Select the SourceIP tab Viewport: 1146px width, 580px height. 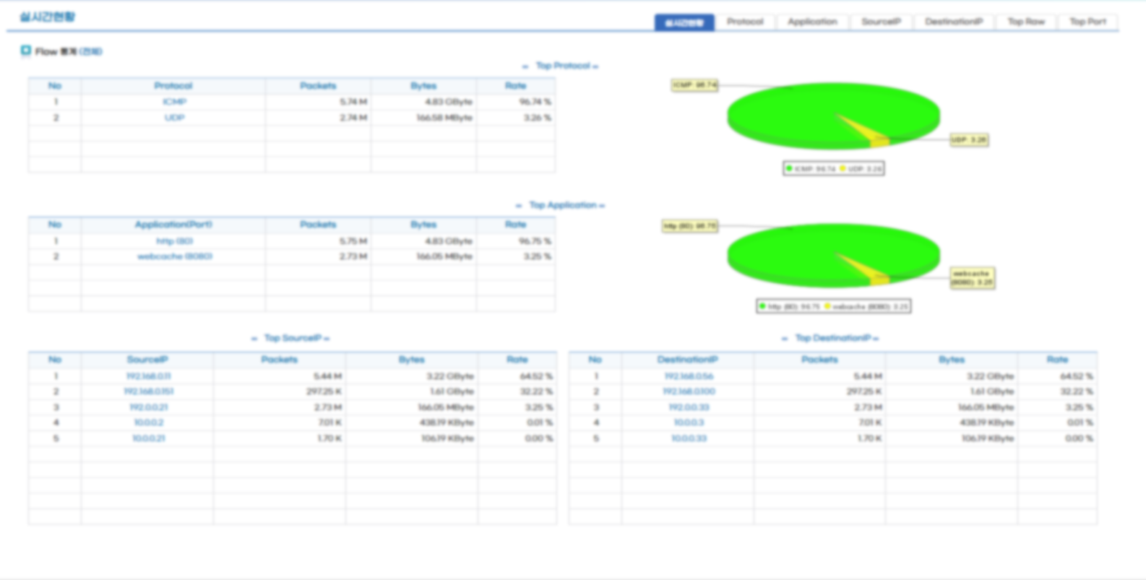point(881,22)
